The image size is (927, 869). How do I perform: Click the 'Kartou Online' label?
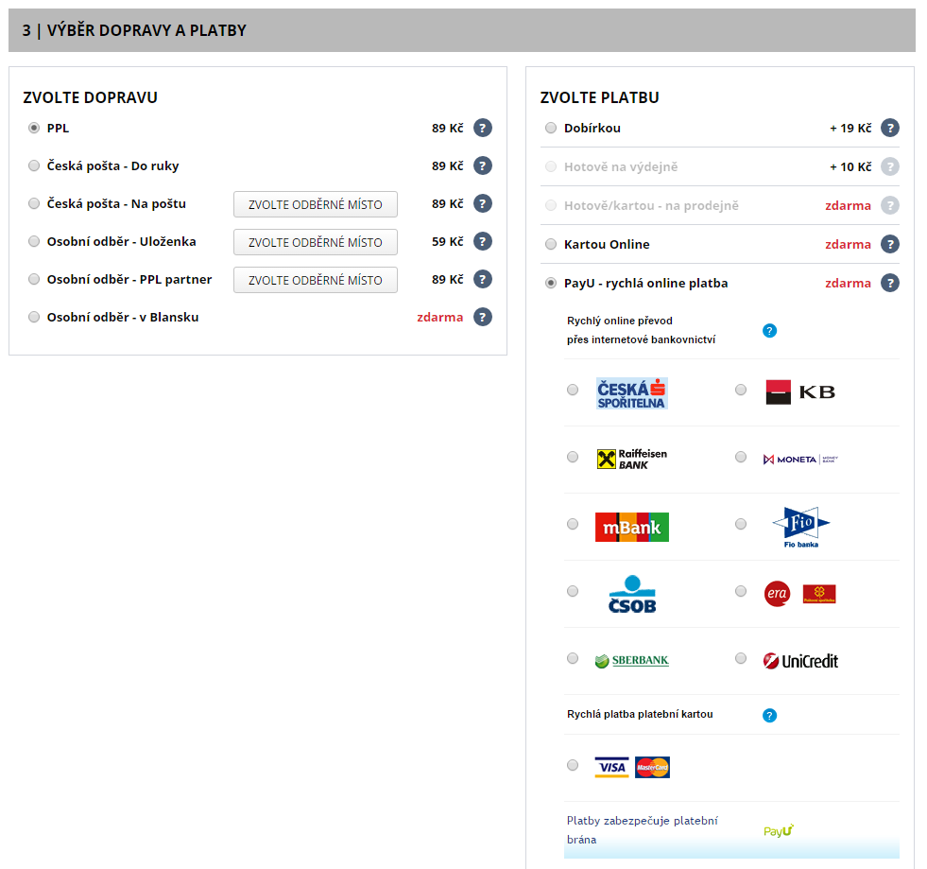click(607, 244)
